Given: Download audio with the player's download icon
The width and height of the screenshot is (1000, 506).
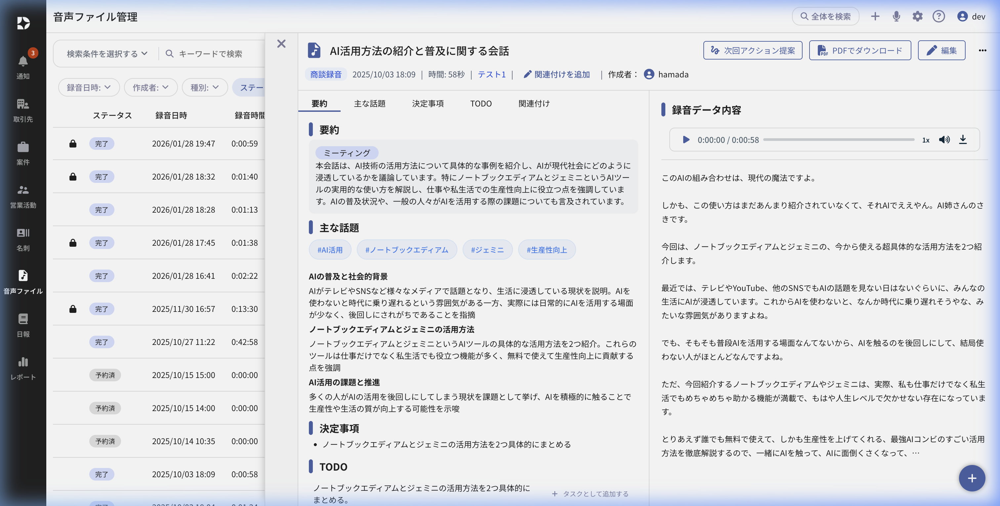Looking at the screenshot, I should 963,140.
